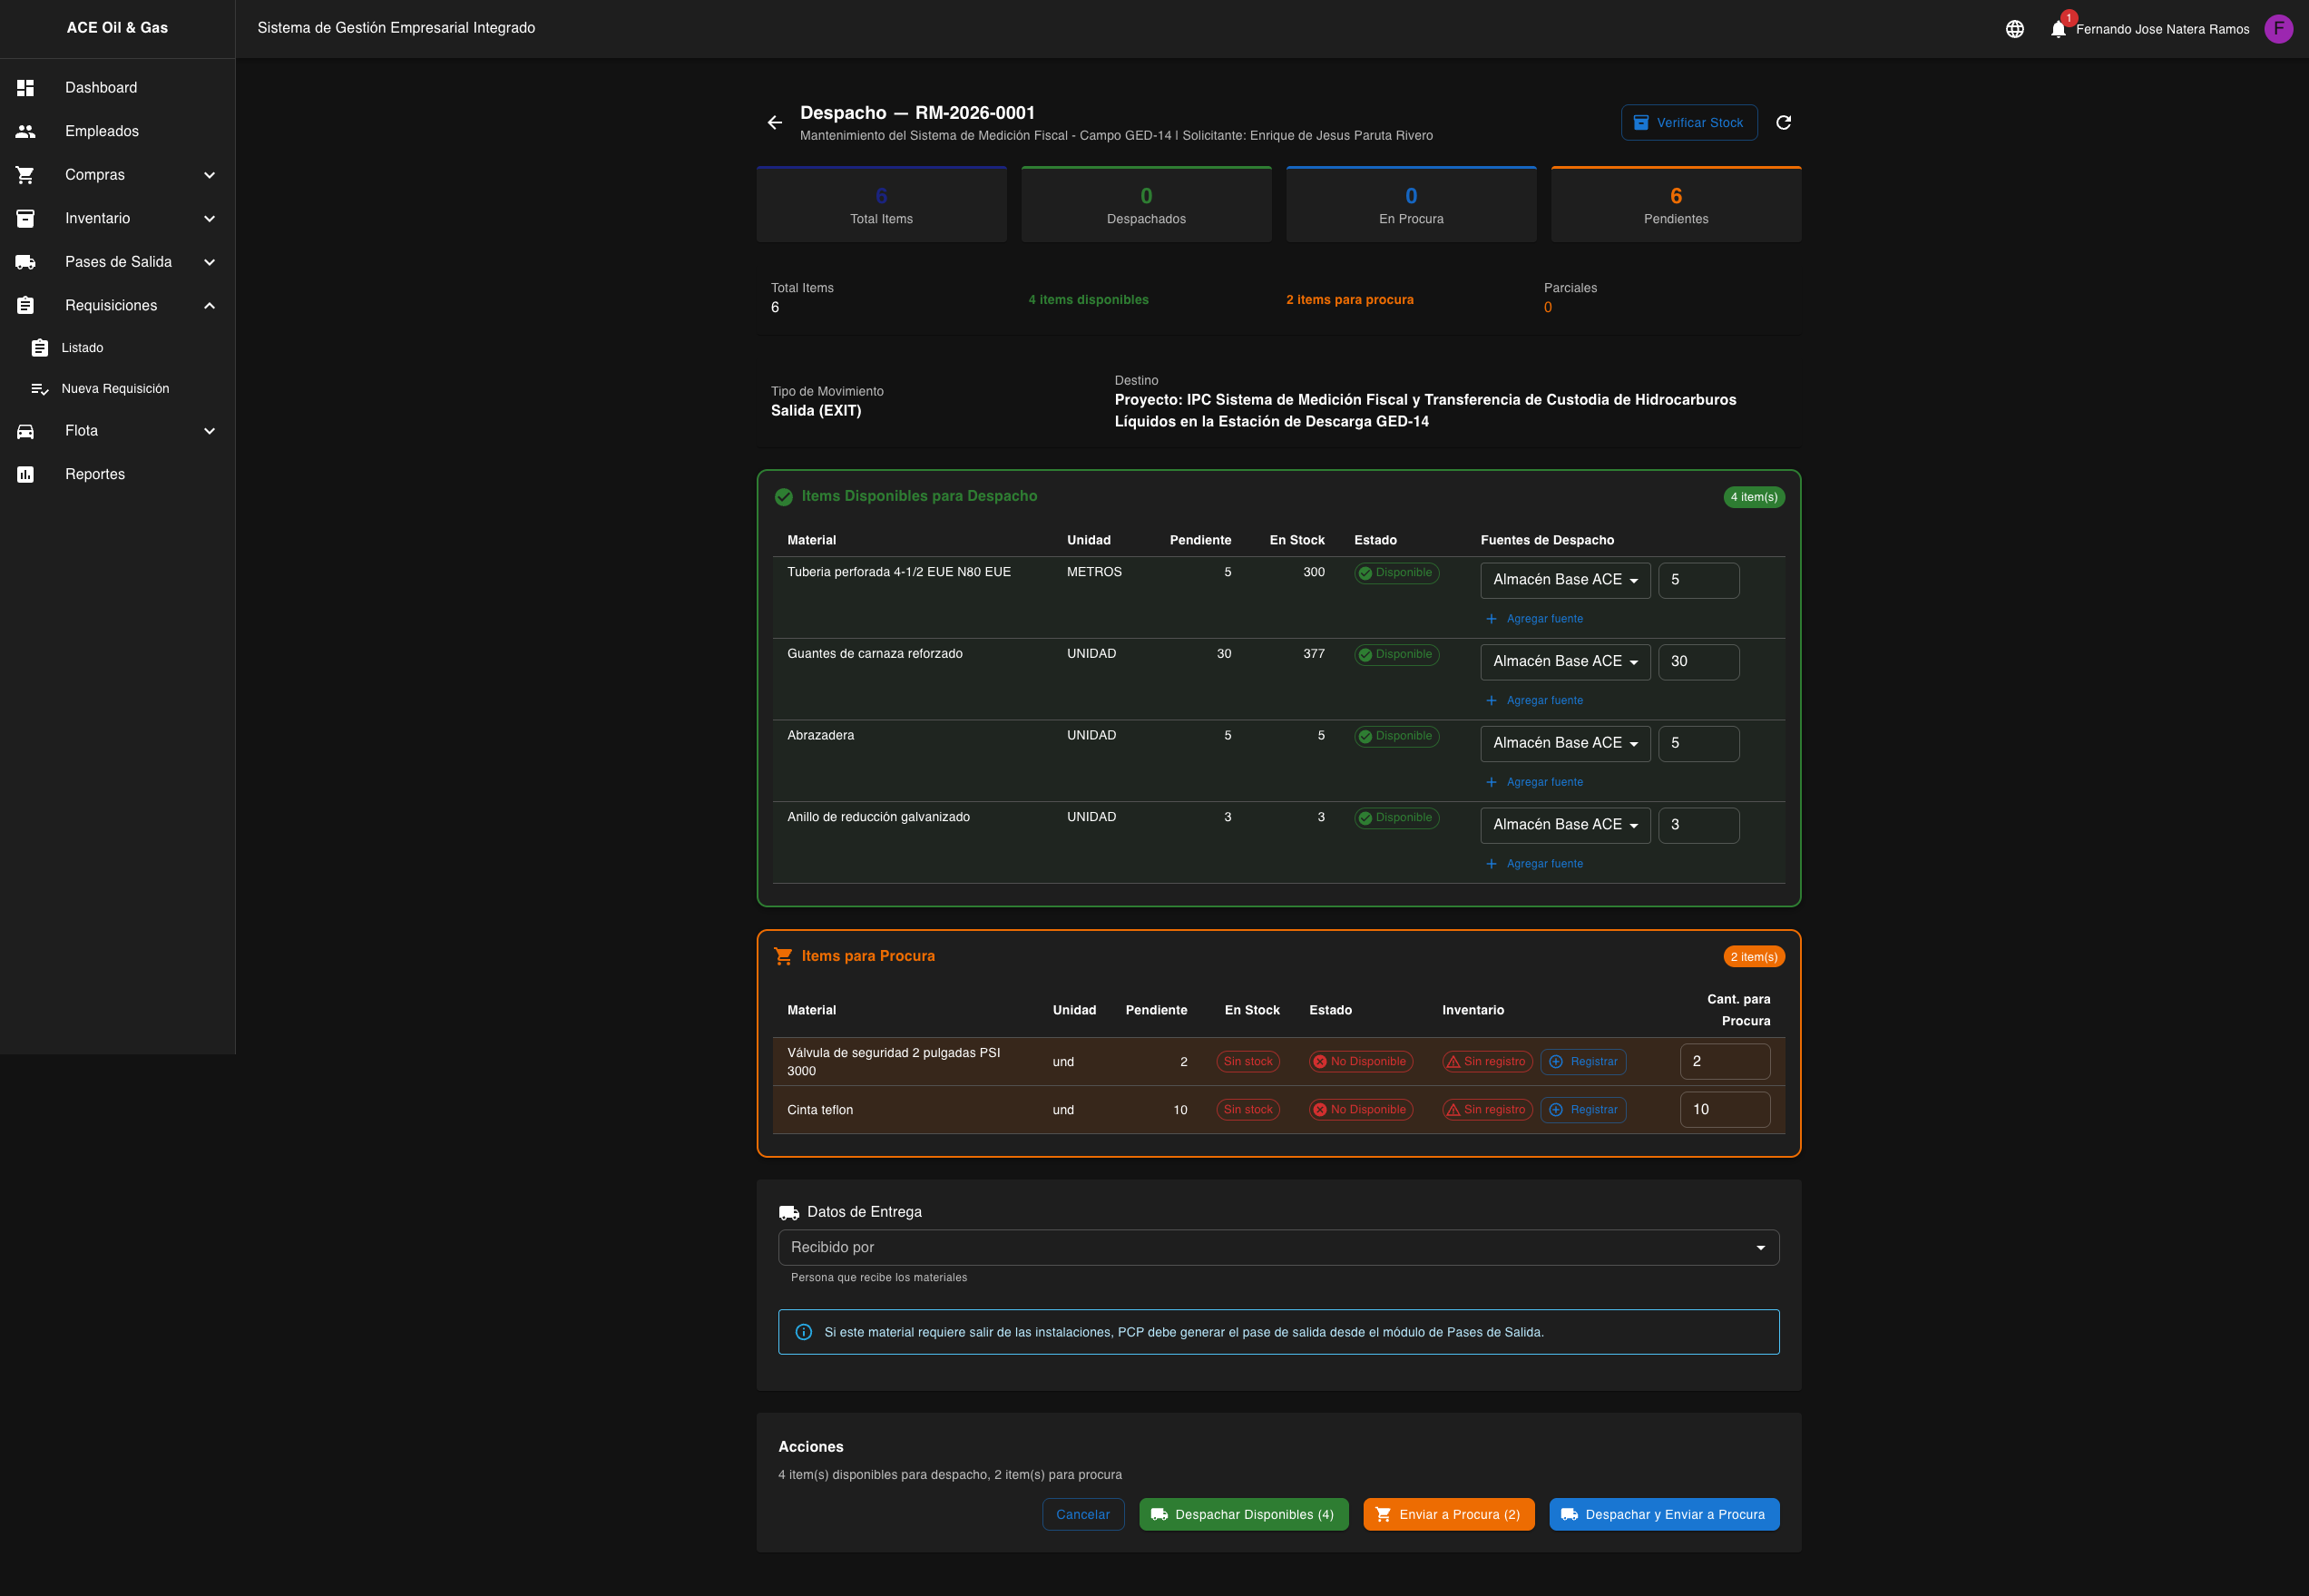Screen dimensions: 2309x1596
Task: Open the Recibido por dropdown
Action: click(x=1277, y=1247)
